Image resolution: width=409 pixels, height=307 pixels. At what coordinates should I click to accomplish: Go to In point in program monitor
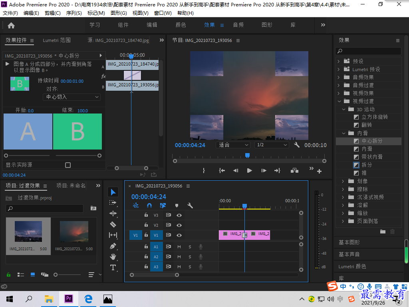click(x=222, y=170)
